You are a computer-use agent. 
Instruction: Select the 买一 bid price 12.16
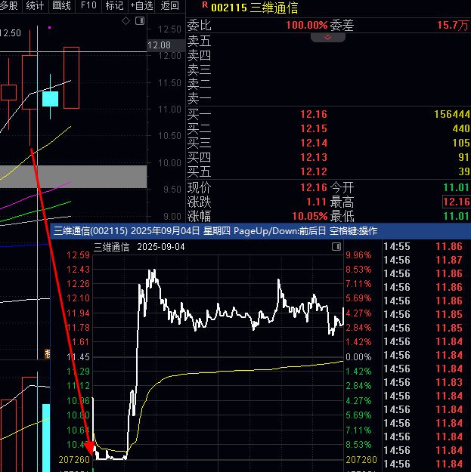(x=314, y=114)
